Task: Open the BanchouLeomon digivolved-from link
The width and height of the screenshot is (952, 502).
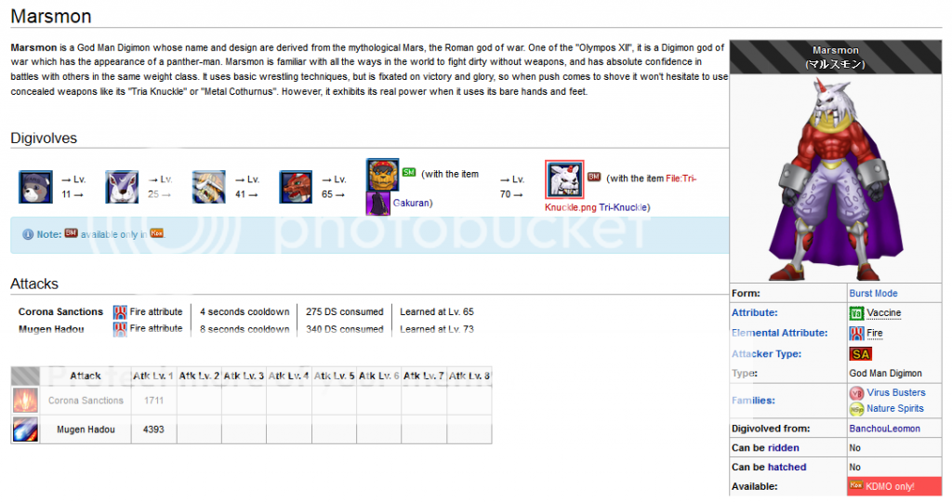Action: pos(885,429)
